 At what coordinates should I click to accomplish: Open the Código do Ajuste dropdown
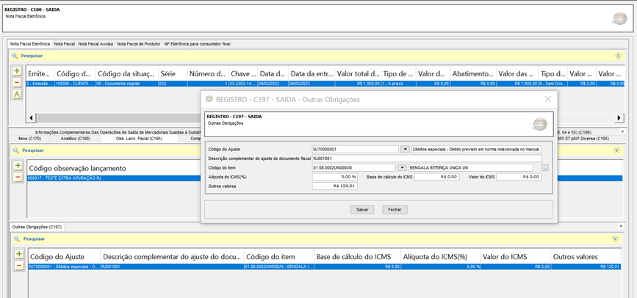[x=405, y=149]
